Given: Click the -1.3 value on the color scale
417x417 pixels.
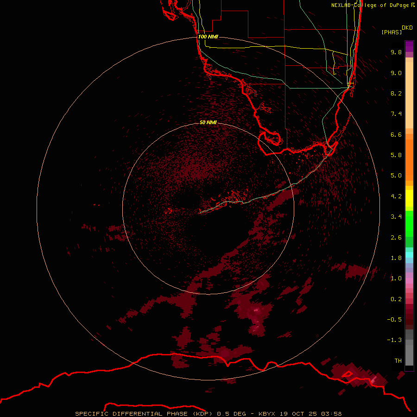Looking at the screenshot, I should point(394,340).
